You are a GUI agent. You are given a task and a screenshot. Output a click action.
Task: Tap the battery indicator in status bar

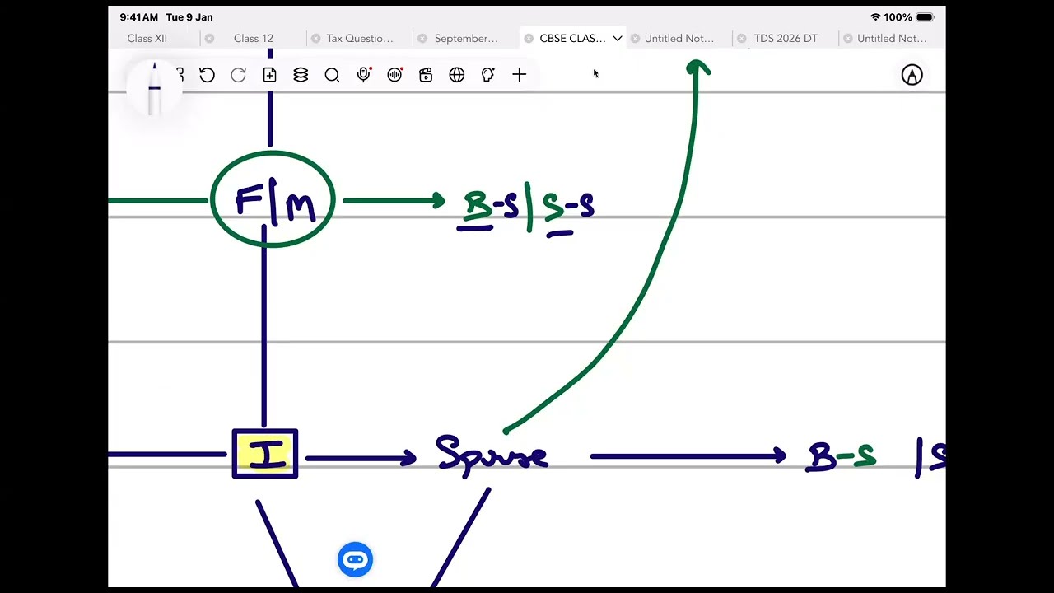[925, 17]
